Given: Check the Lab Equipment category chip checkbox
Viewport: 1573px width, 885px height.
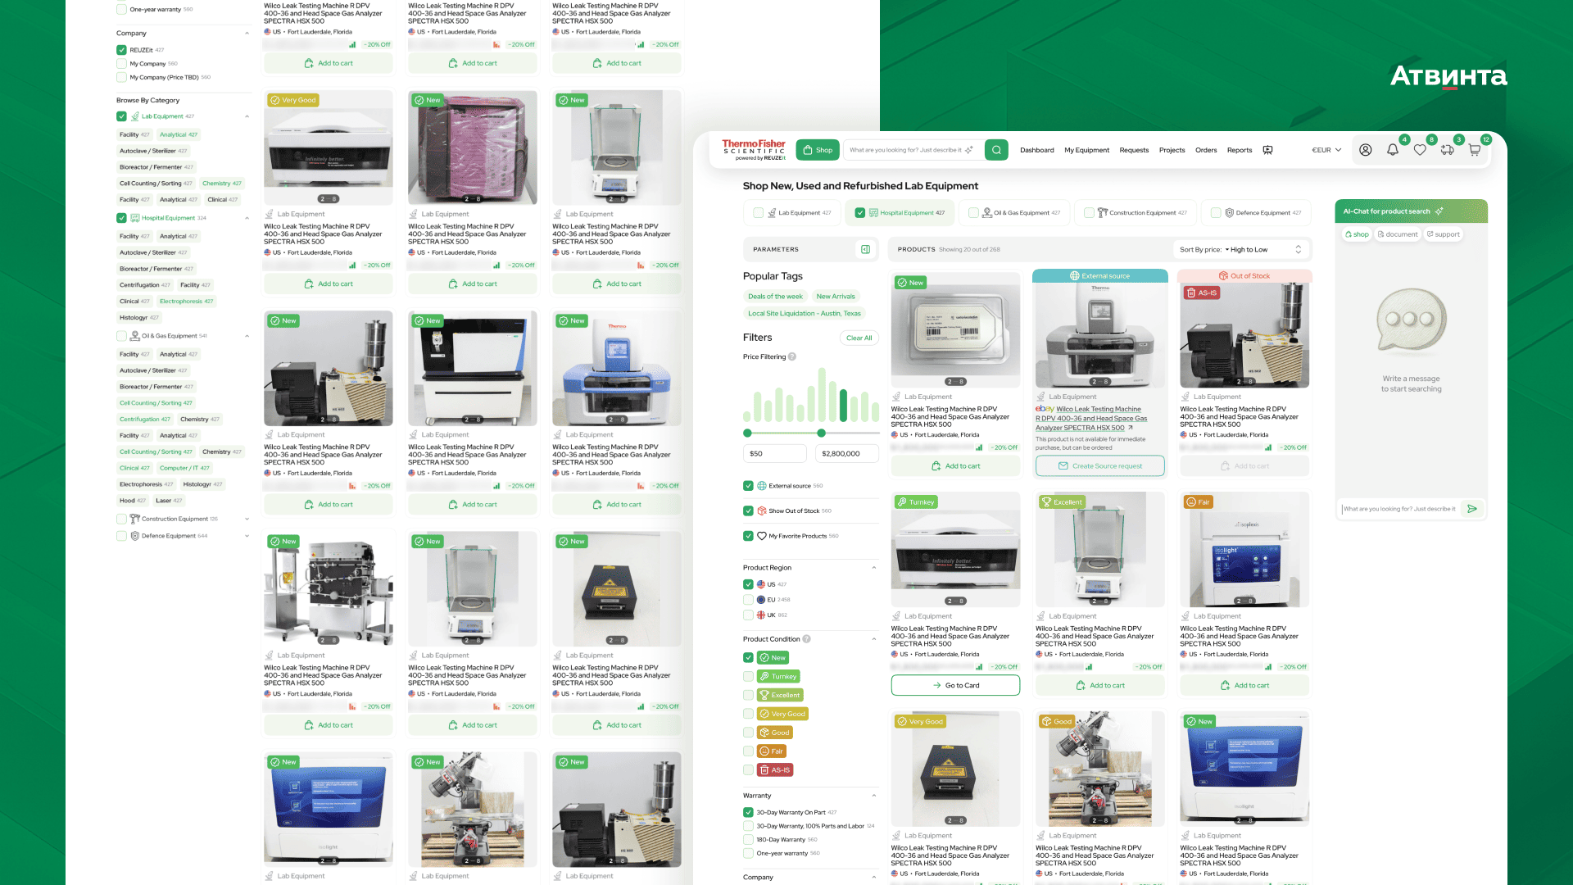Looking at the screenshot, I should 758,213.
